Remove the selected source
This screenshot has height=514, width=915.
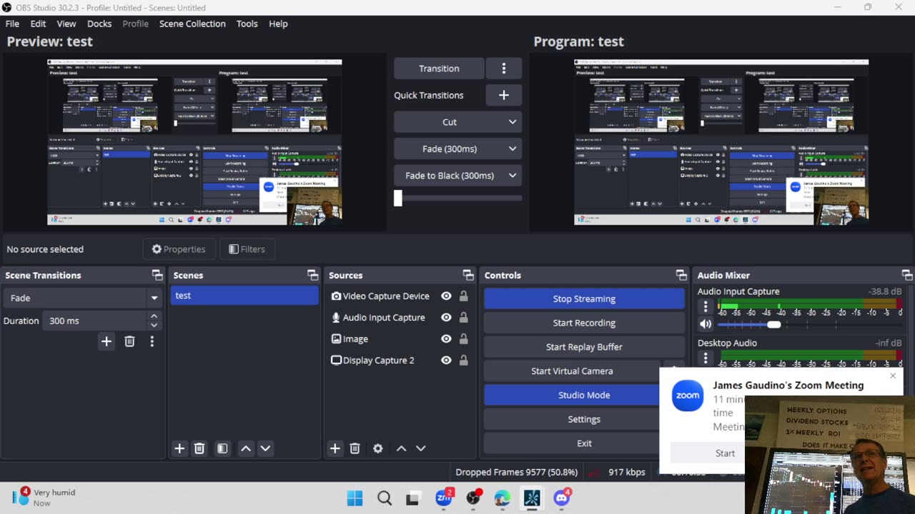tap(355, 448)
